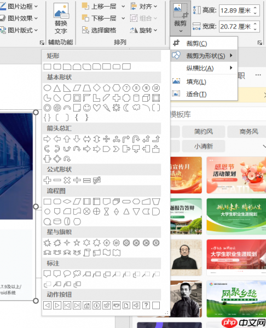Pick the Home action button shape
The width and height of the screenshot is (266, 328).
tap(86, 306)
